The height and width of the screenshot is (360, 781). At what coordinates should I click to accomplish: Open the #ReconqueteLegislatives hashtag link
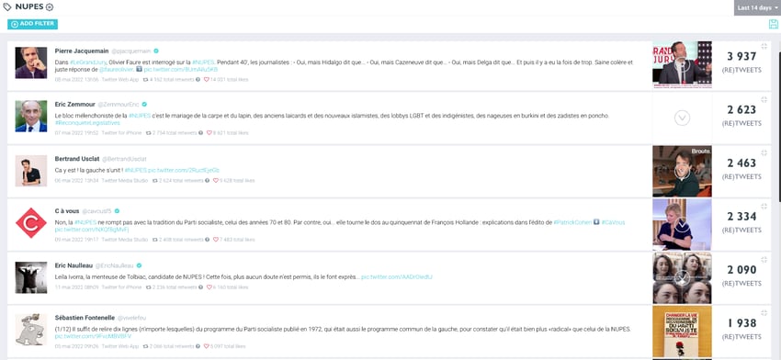tap(87, 123)
